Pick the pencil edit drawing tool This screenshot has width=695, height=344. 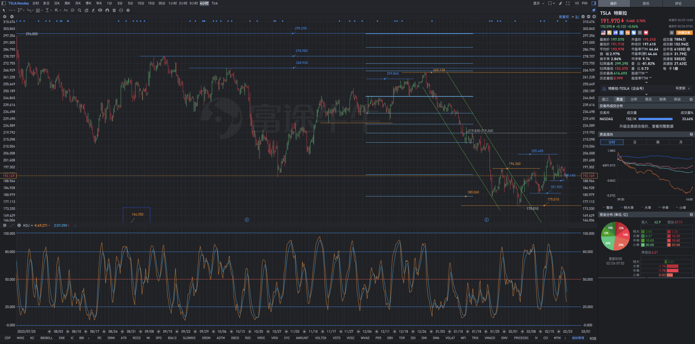tap(93, 10)
